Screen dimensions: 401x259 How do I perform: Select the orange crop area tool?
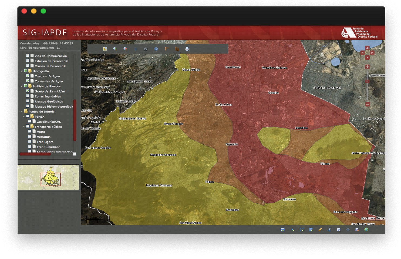177,49
